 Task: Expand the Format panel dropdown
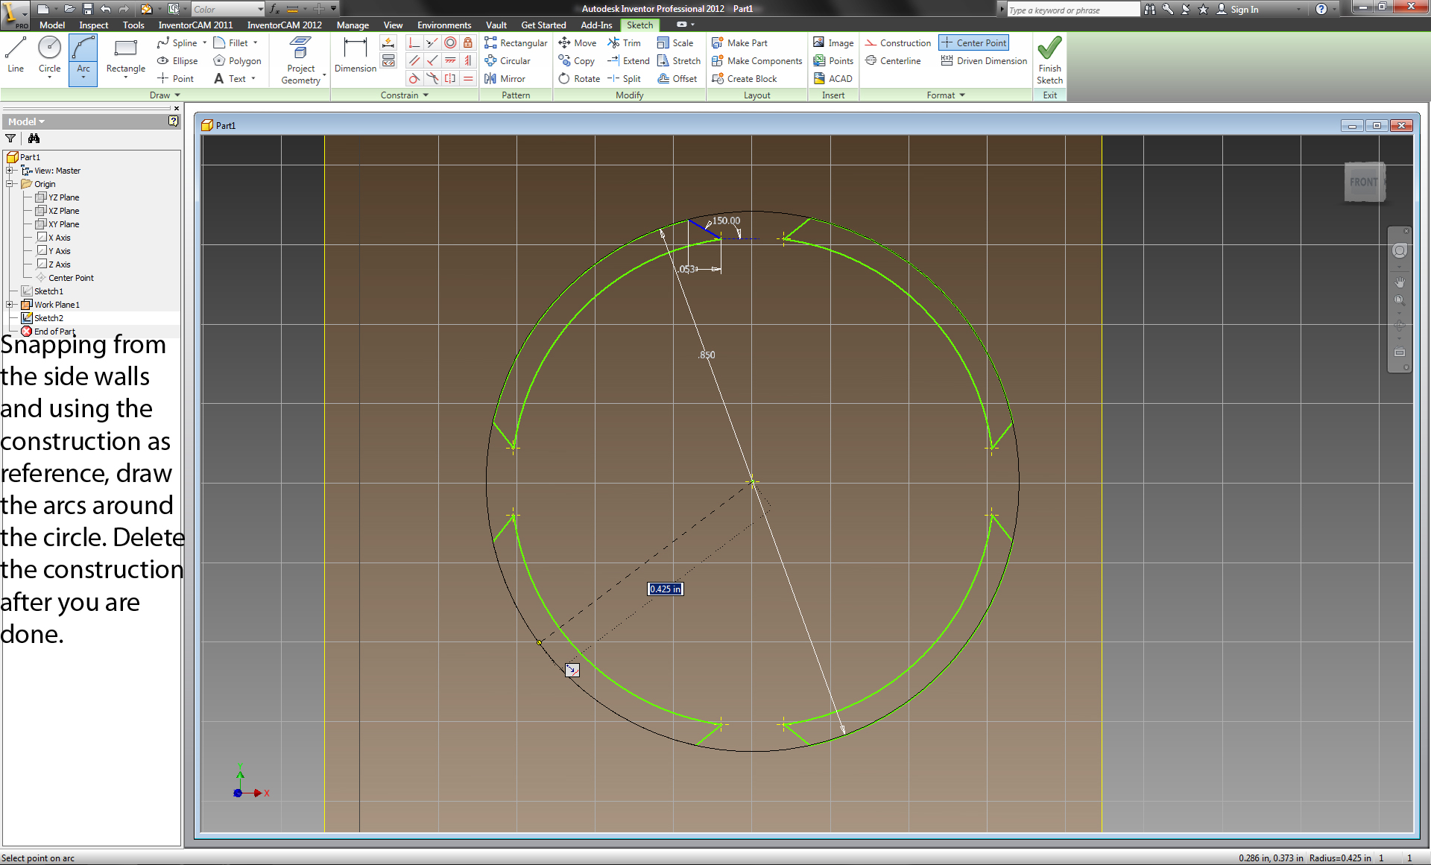tap(946, 95)
